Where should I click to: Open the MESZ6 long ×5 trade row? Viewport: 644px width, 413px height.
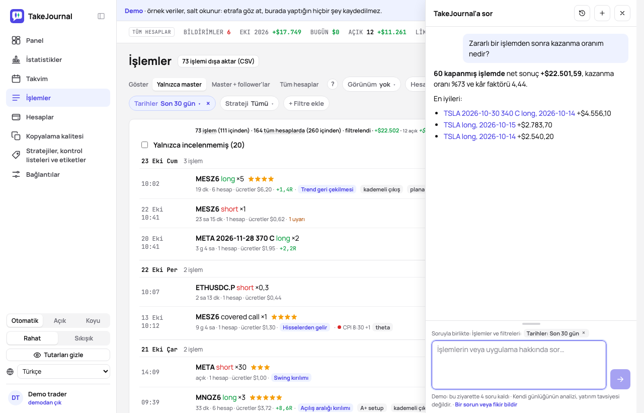[283, 184]
